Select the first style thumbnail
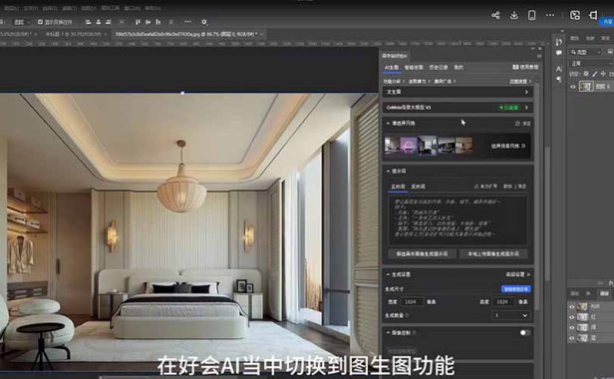Viewport: 614px width, 379px height. click(392, 145)
